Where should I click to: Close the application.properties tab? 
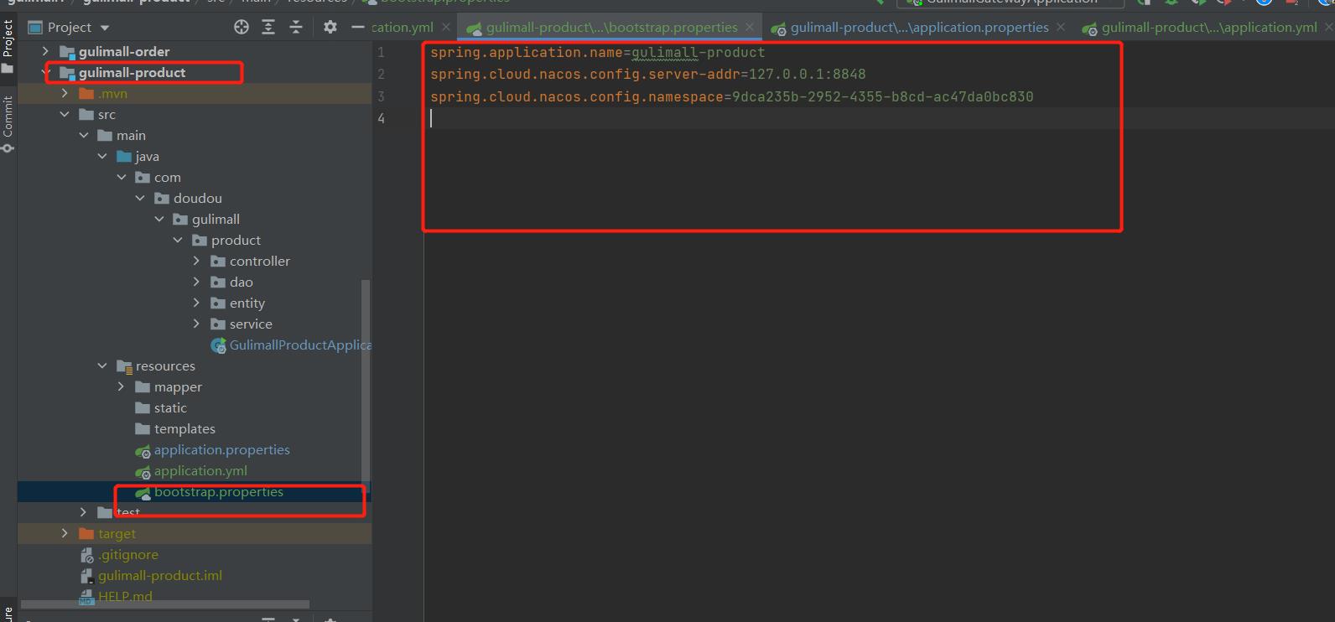point(1061,28)
